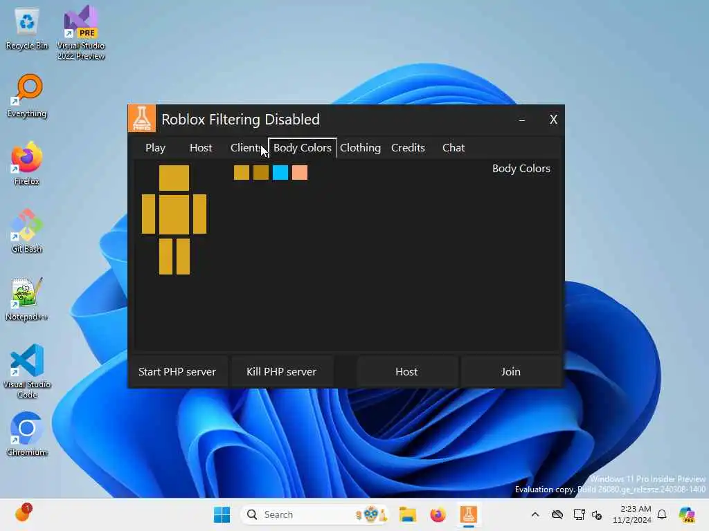Open Visual Studio 2022 Preview desktop shortcut
This screenshot has width=709, height=531.
[x=81, y=32]
